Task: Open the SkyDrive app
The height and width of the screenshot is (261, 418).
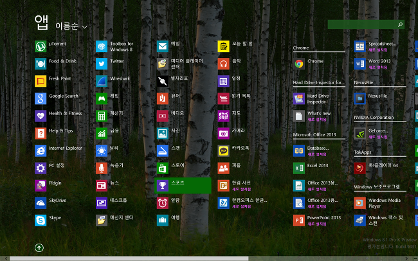Action: click(x=41, y=203)
